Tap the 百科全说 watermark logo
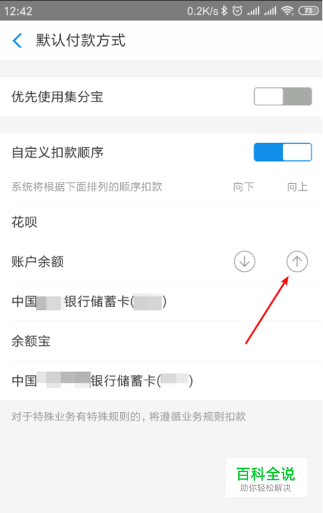 click(266, 477)
